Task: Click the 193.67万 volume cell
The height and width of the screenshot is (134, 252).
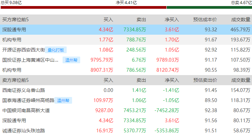Action: (240, 40)
